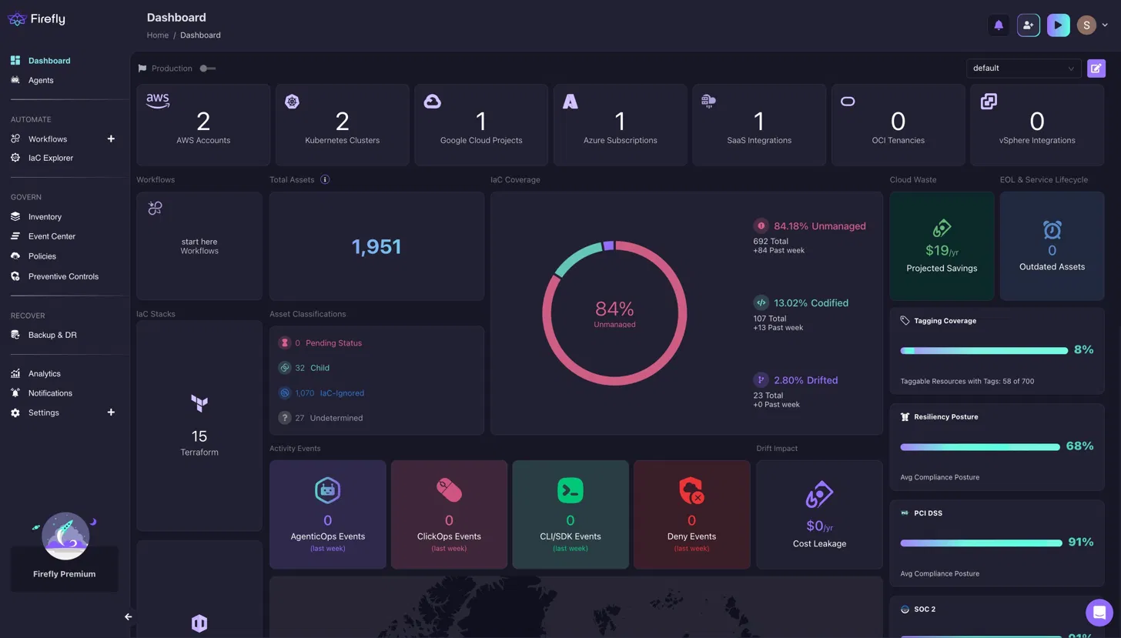This screenshot has width=1121, height=638.
Task: Collapse the sidebar with the arrow
Action: (x=129, y=617)
